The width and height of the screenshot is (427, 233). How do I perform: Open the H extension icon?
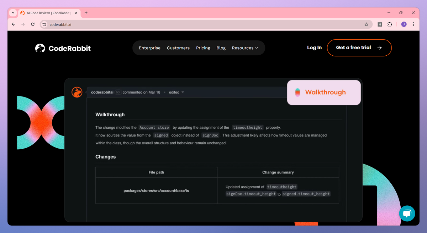[380, 24]
